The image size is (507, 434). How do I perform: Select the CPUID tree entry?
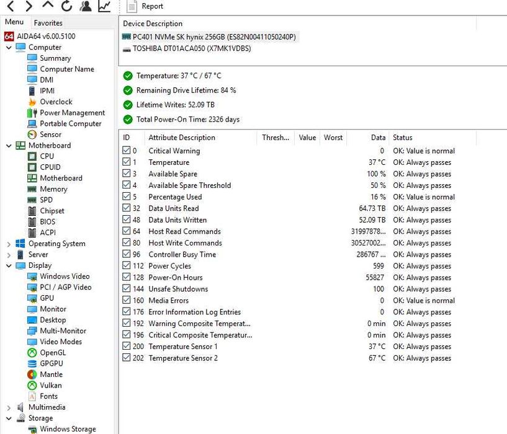50,167
